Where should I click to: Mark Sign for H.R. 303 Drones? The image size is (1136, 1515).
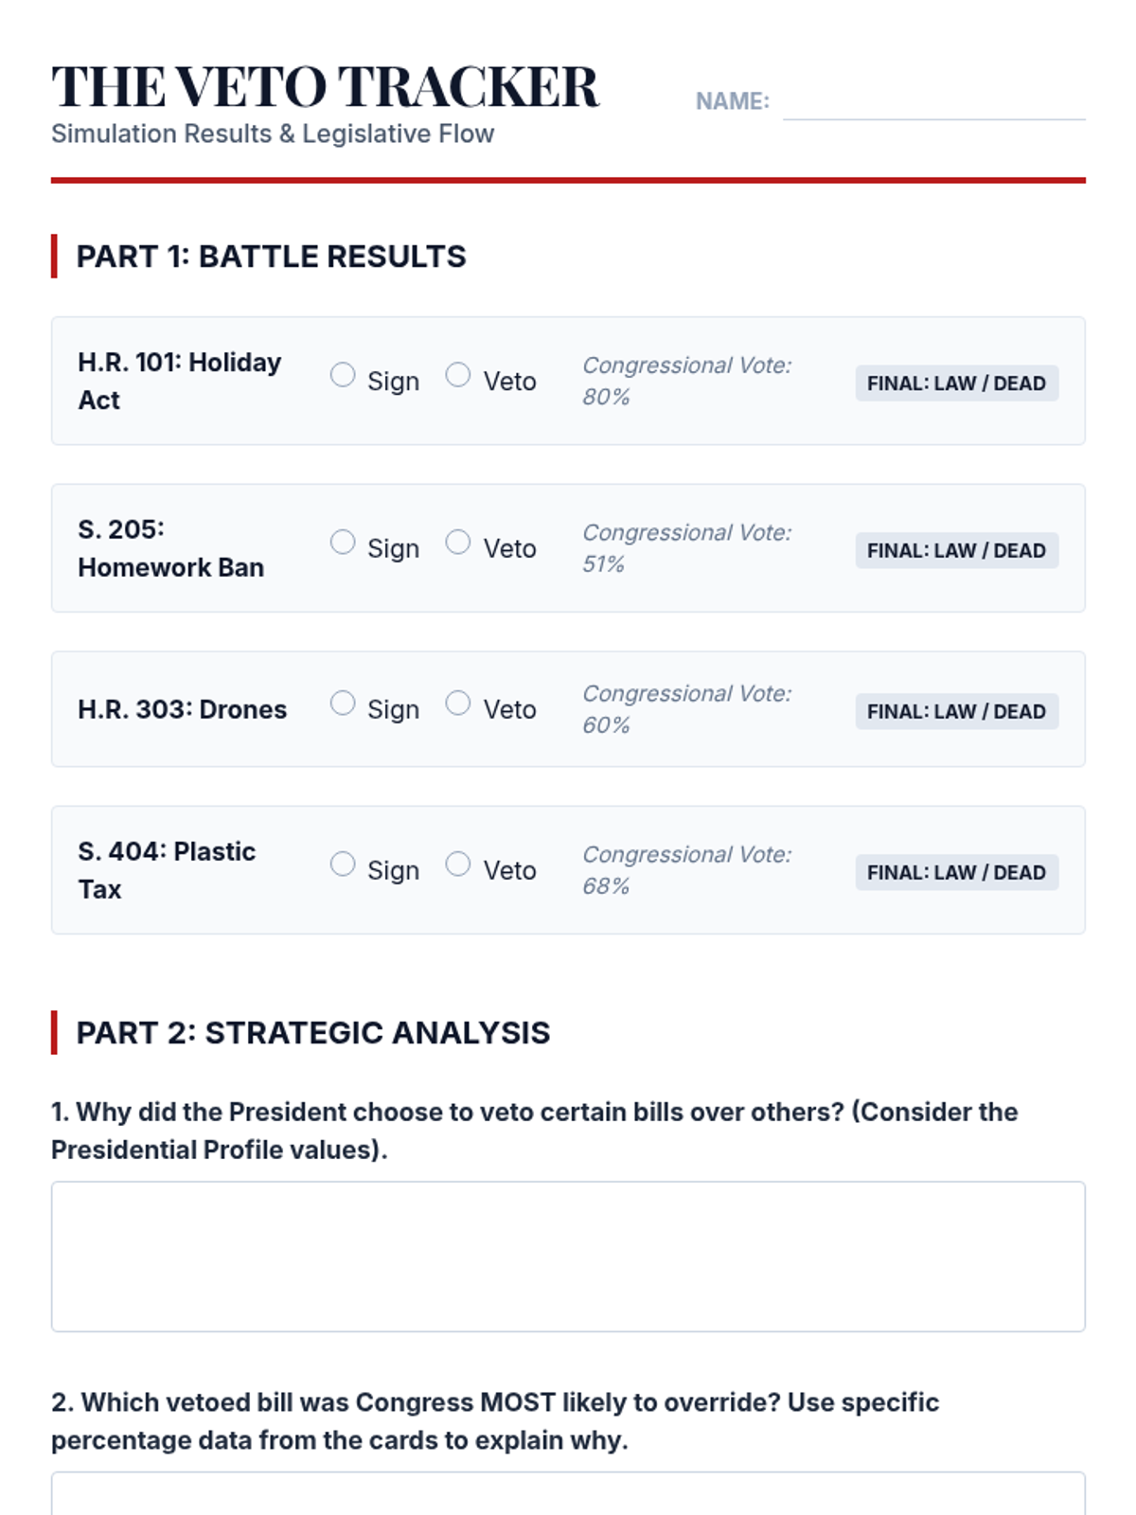point(343,703)
